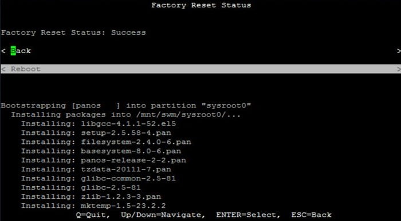The image size is (401, 221).
Task: Click the panos-release-2-2.pan install line
Action: tap(104, 160)
